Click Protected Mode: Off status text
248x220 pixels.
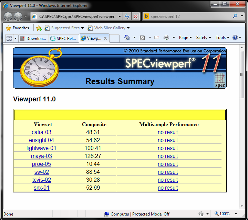pos(151,214)
